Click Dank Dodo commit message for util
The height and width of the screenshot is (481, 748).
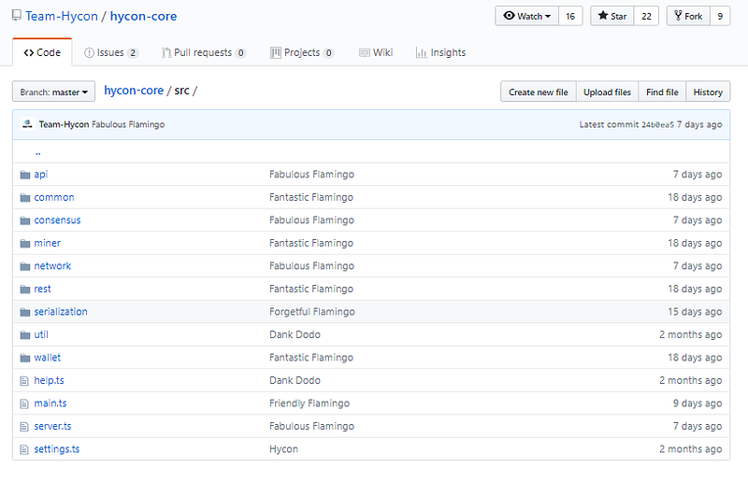tap(295, 334)
